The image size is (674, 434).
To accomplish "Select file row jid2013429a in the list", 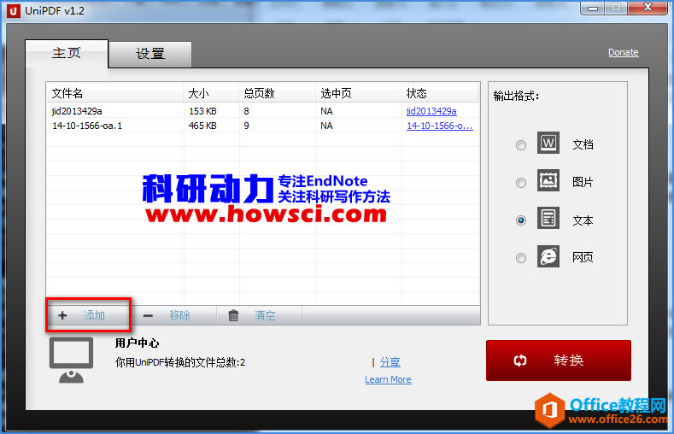I will (262, 111).
